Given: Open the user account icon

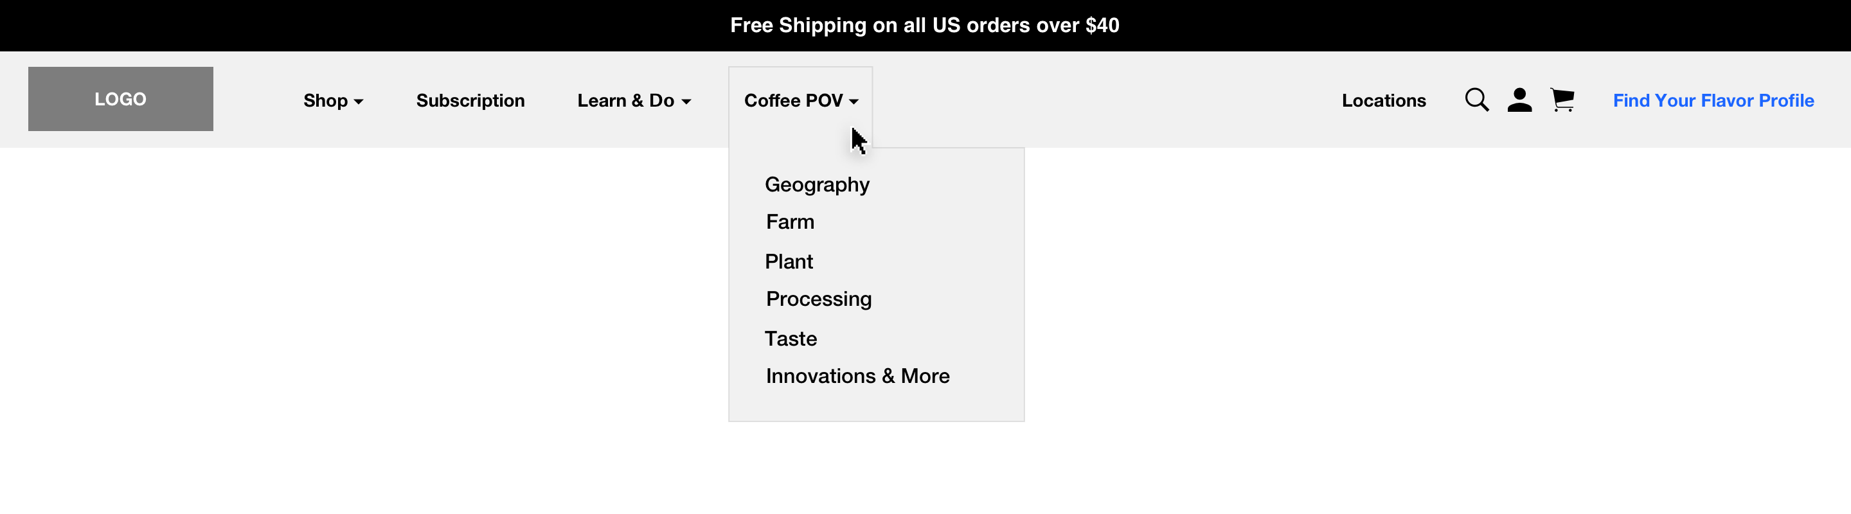Looking at the screenshot, I should point(1519,100).
